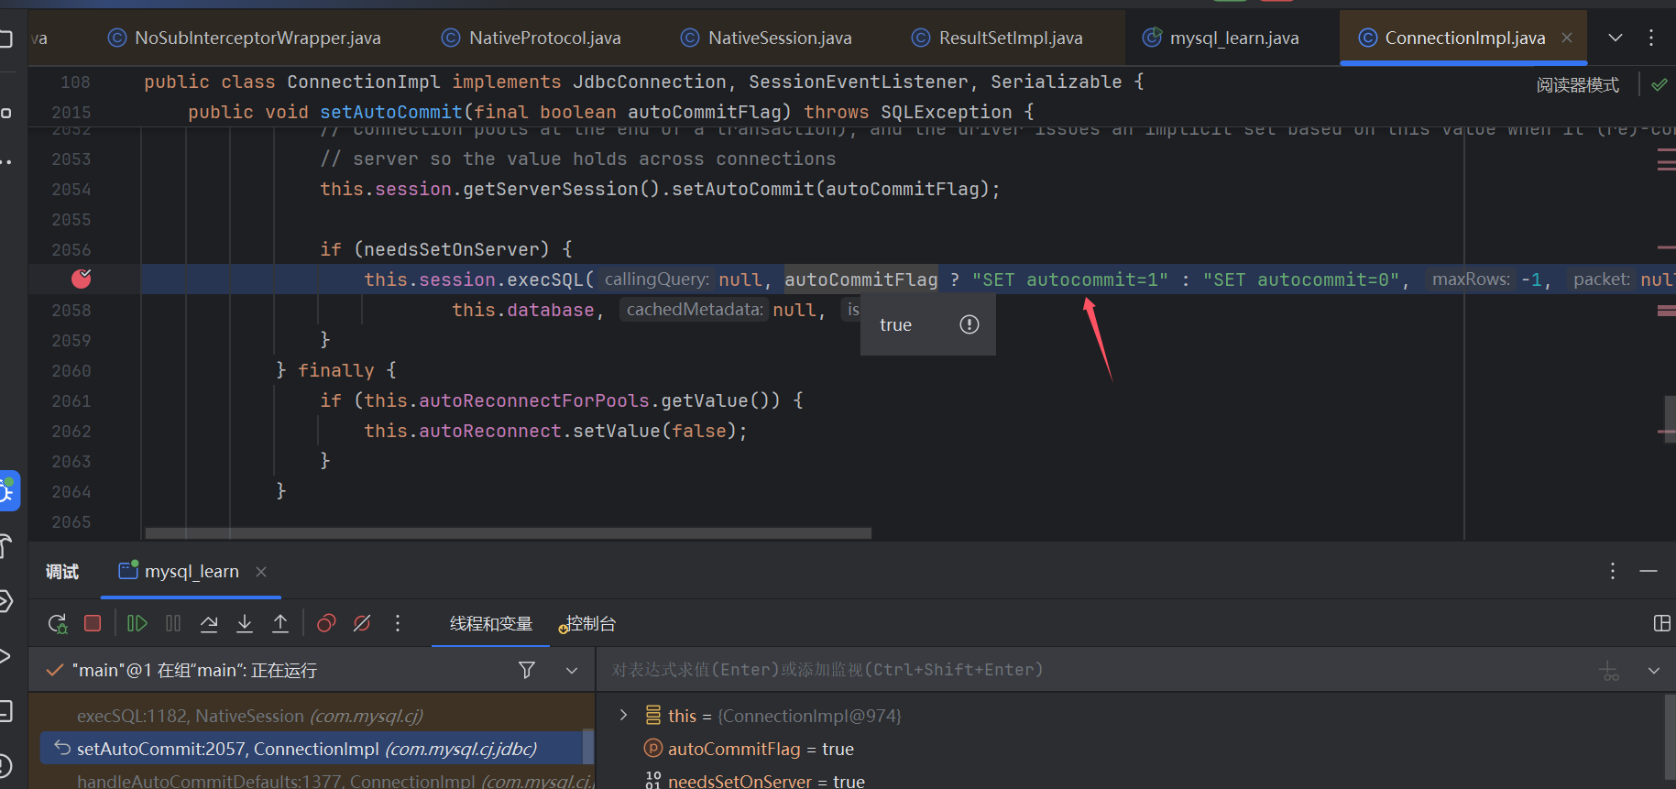This screenshot has height=789, width=1676.
Task: Click the info icon in true tooltip
Action: click(x=969, y=324)
